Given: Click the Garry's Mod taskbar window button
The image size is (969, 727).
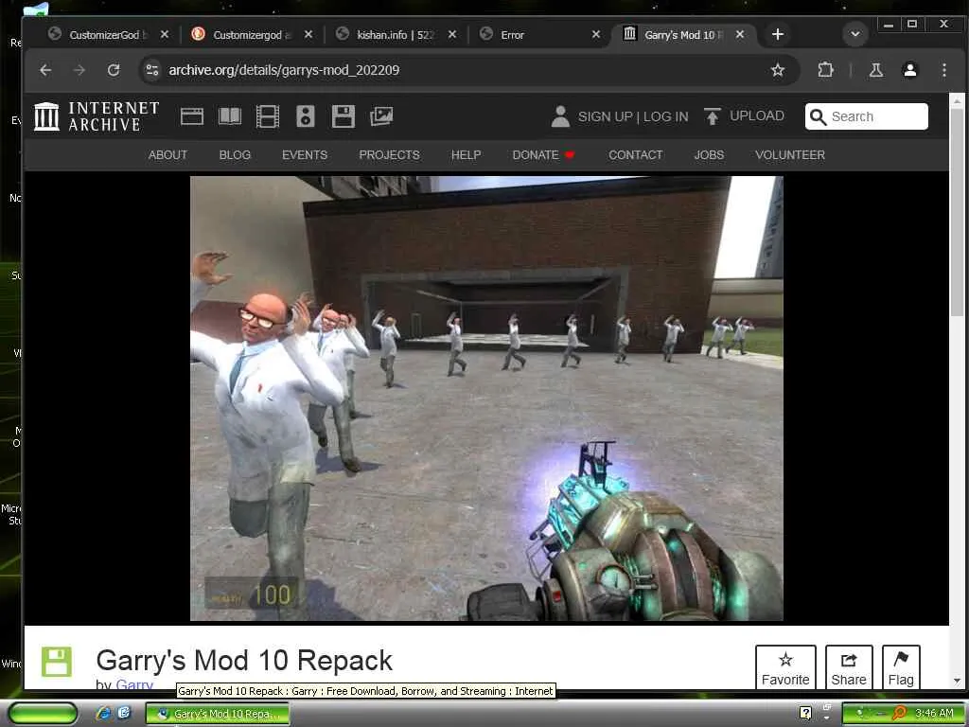Looking at the screenshot, I should pos(218,714).
